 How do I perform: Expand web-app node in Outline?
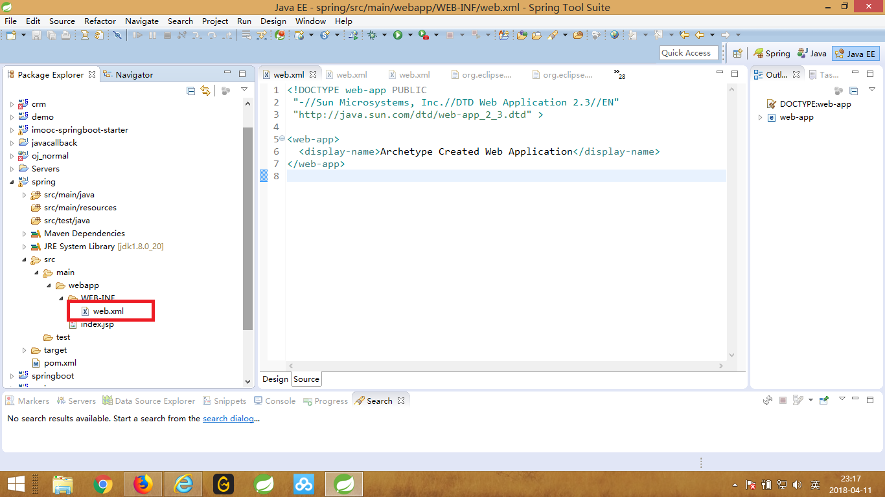(x=760, y=117)
